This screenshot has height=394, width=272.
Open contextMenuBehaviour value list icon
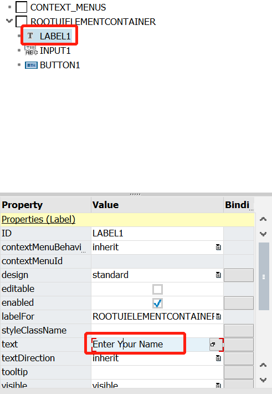[x=218, y=247]
